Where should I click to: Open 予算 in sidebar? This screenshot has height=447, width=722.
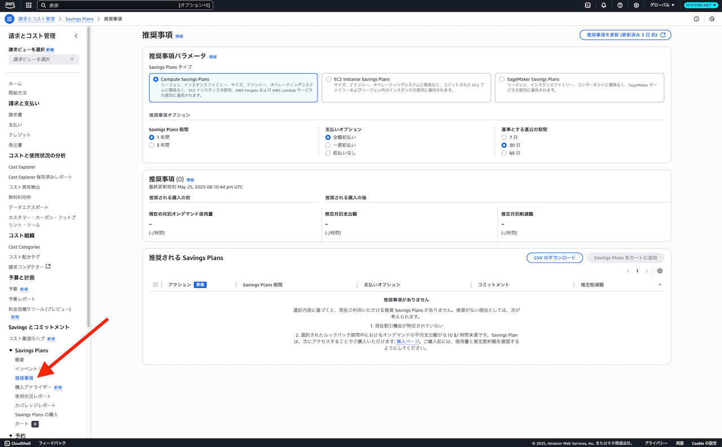[13, 289]
